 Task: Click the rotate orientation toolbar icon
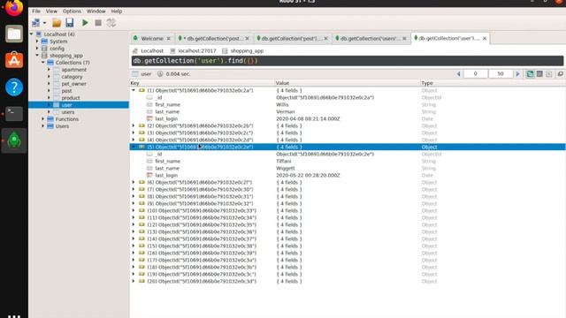(x=111, y=23)
